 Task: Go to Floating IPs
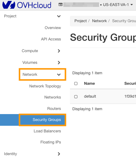pos(51,142)
